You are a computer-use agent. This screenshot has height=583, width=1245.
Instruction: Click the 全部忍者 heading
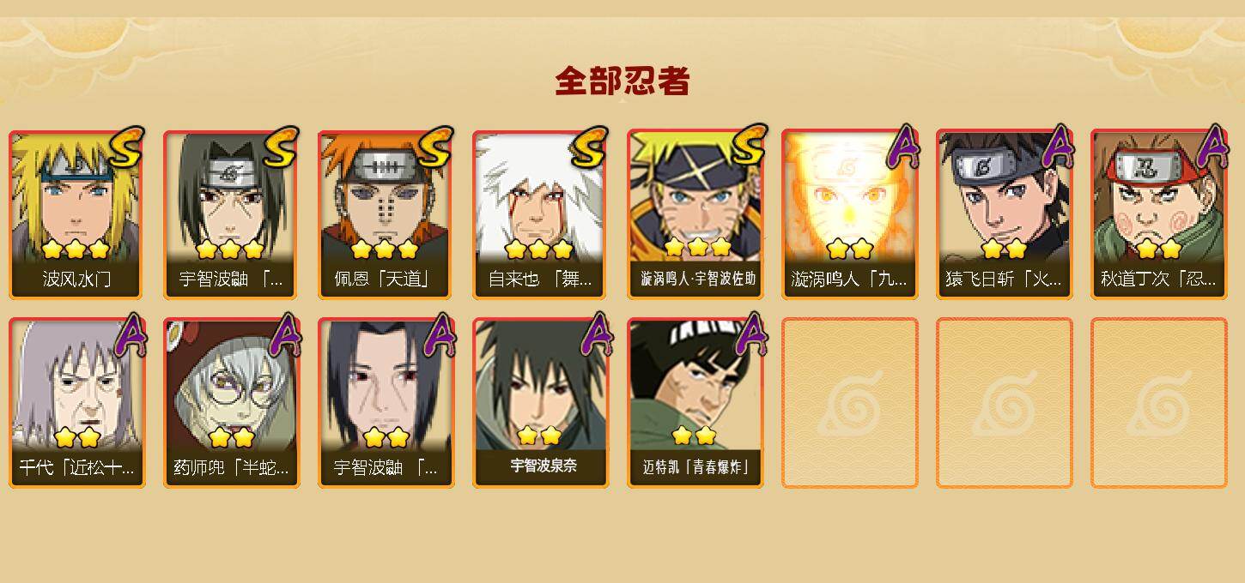622,81
